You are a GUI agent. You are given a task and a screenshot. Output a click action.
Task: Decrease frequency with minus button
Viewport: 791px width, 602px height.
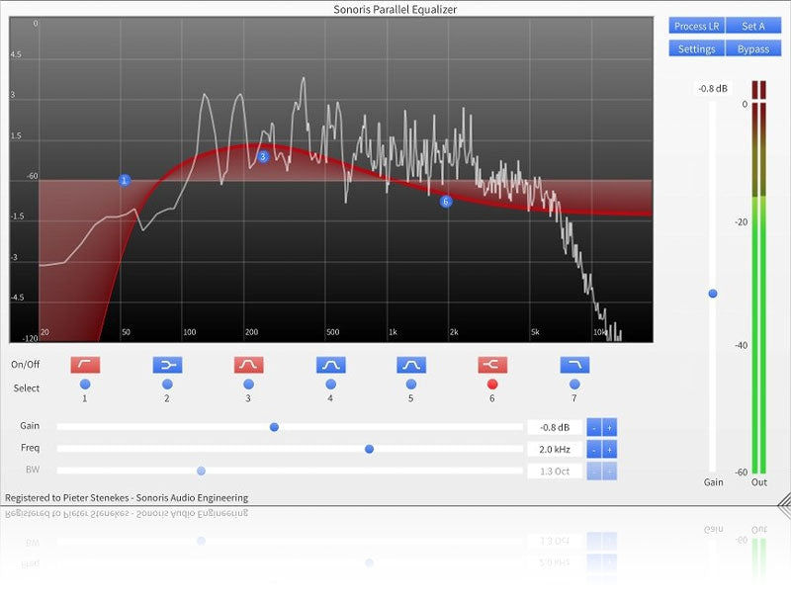pyautogui.click(x=594, y=449)
